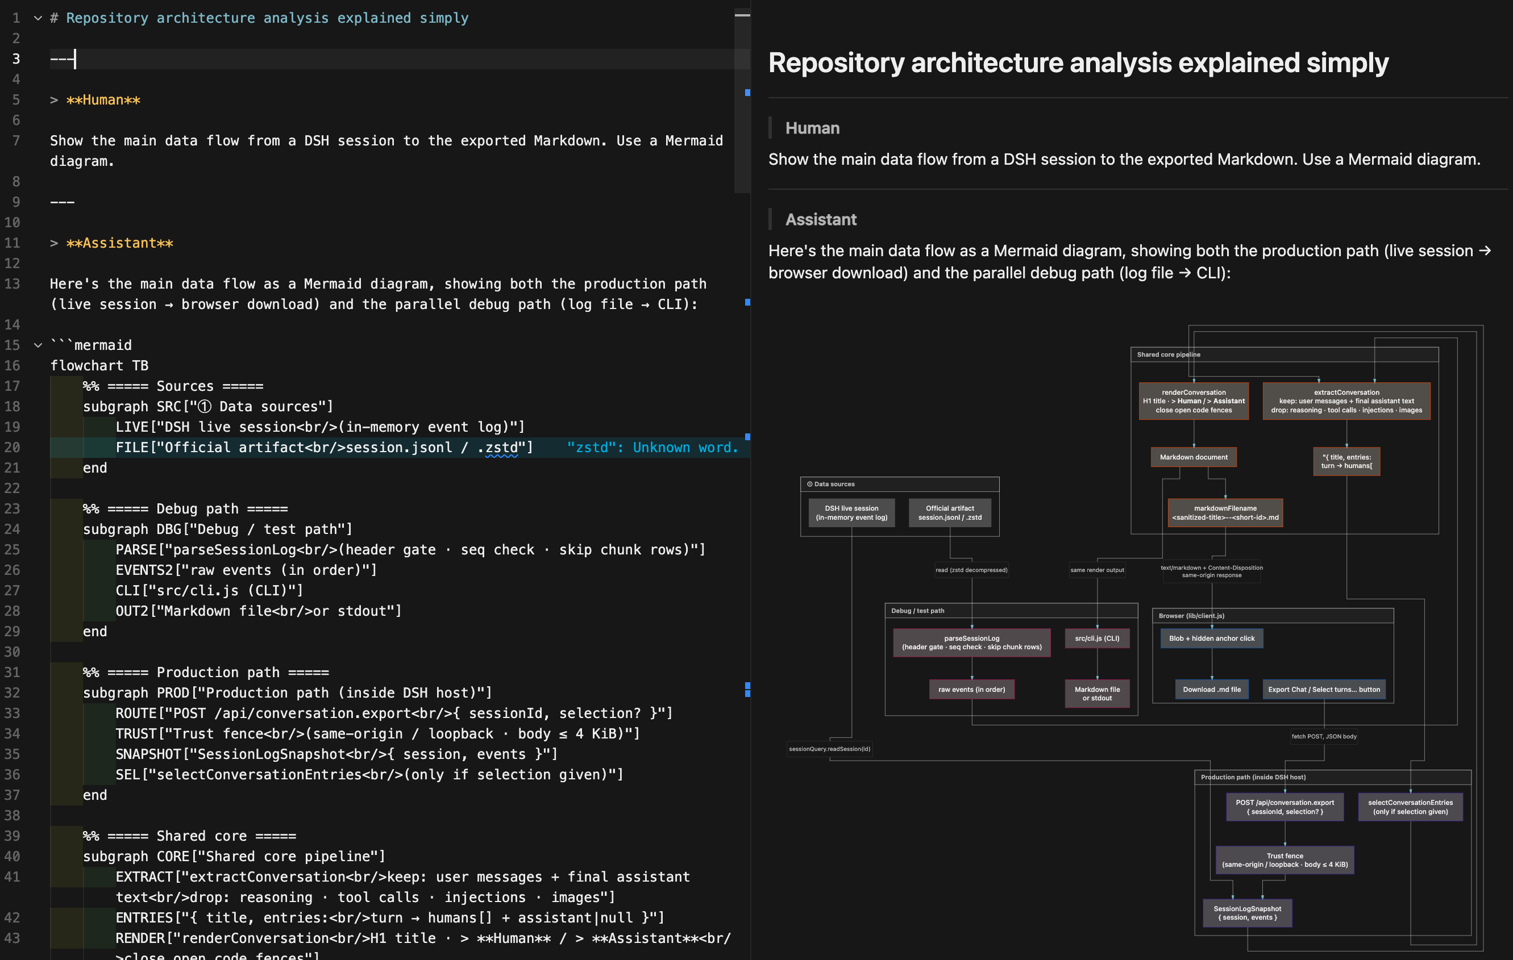Click the 'POST /api/conversation.export' diagram node
This screenshot has width=1513, height=960.
1285,807
